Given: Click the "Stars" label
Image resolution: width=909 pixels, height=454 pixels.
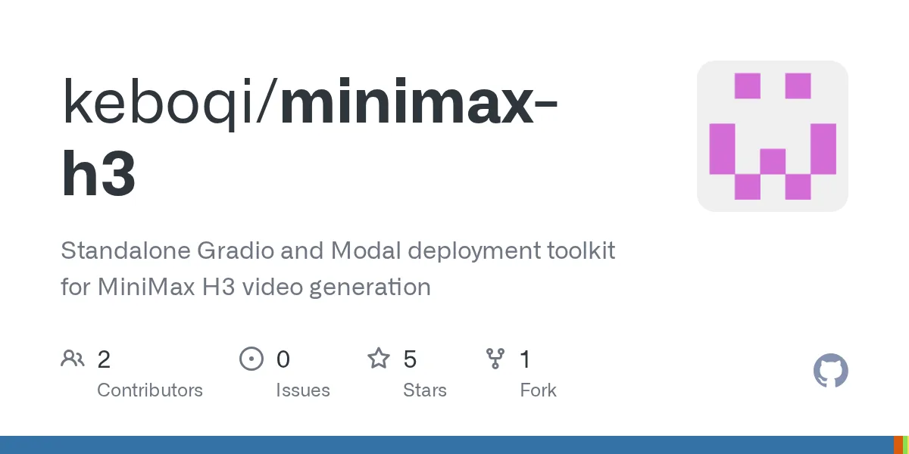Looking at the screenshot, I should pyautogui.click(x=425, y=390).
